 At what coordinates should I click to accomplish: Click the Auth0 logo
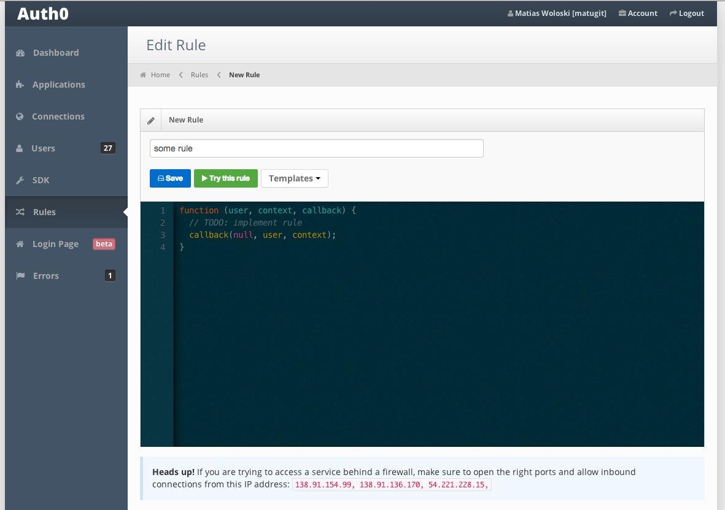pyautogui.click(x=43, y=14)
